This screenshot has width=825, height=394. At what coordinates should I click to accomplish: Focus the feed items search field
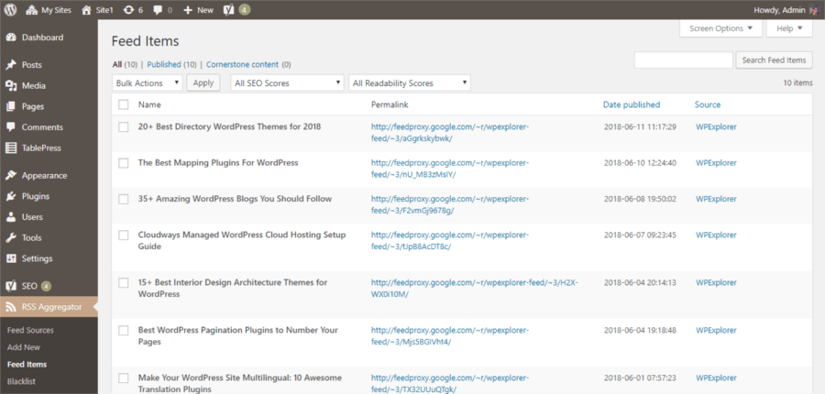684,60
